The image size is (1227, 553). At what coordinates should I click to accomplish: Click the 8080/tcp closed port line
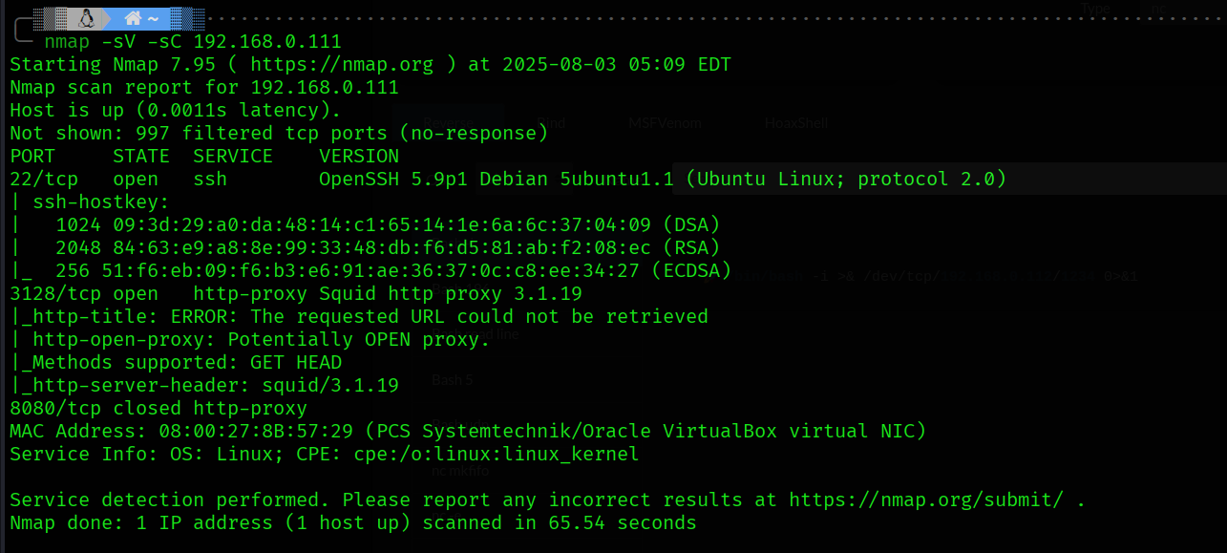tap(159, 408)
